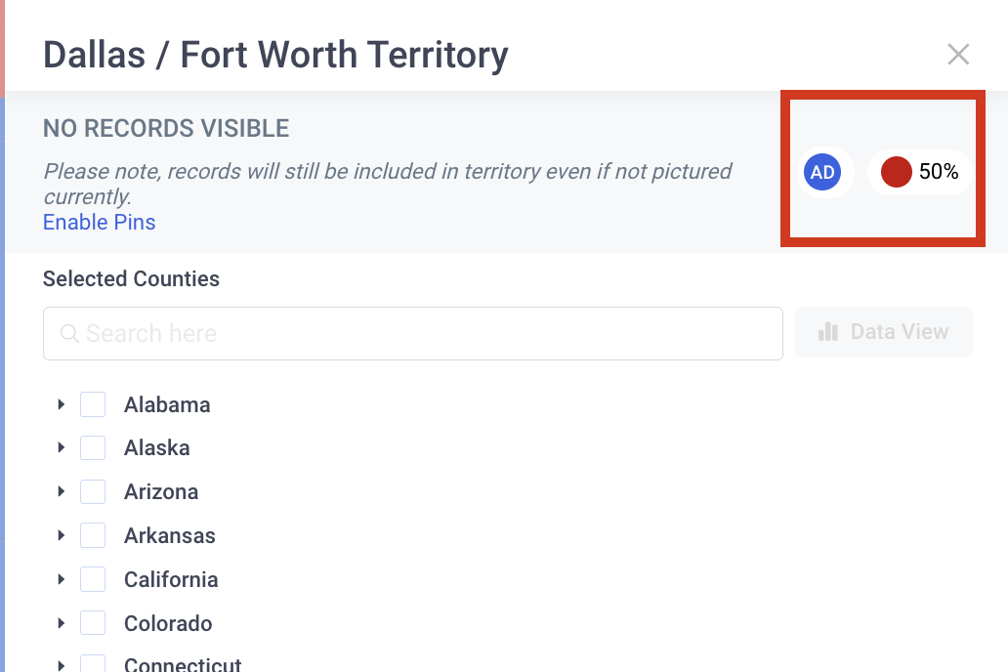Check the Alaska checkbox
This screenshot has width=1008, height=672.
[x=93, y=447]
